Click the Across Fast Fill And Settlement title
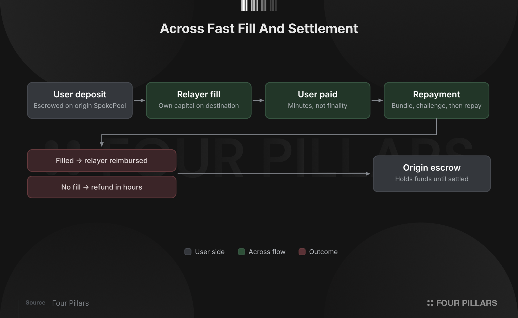518x318 pixels. tap(259, 29)
